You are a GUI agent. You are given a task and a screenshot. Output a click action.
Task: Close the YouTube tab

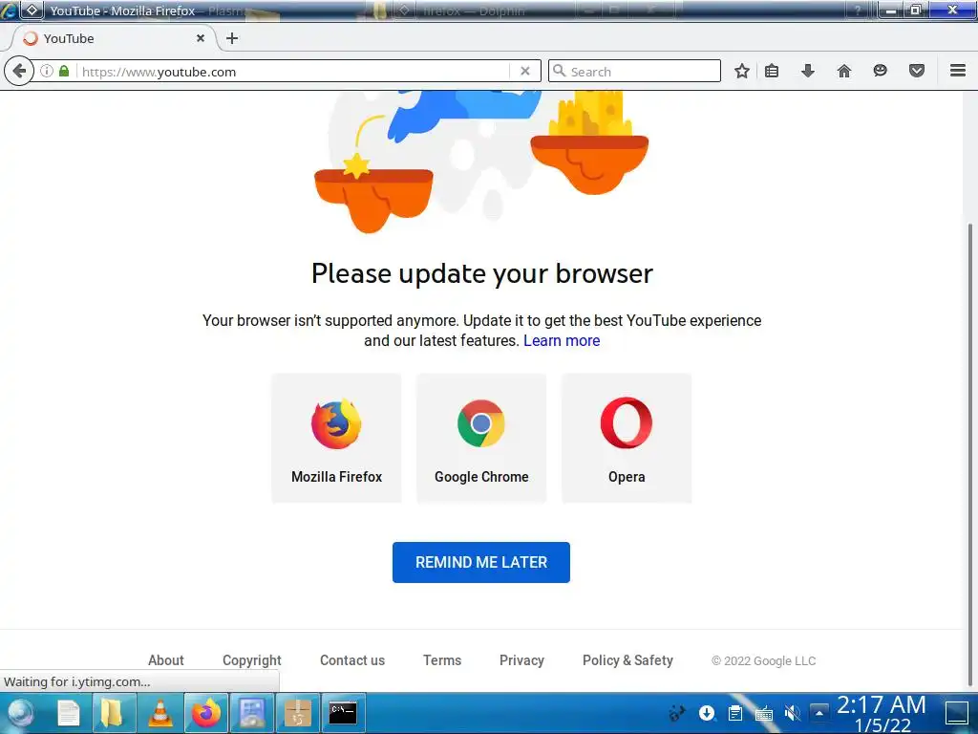point(201,38)
